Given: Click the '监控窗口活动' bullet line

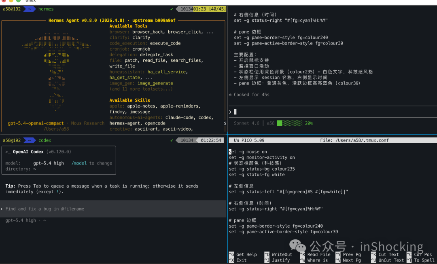Looking at the screenshot, I should point(251,66).
